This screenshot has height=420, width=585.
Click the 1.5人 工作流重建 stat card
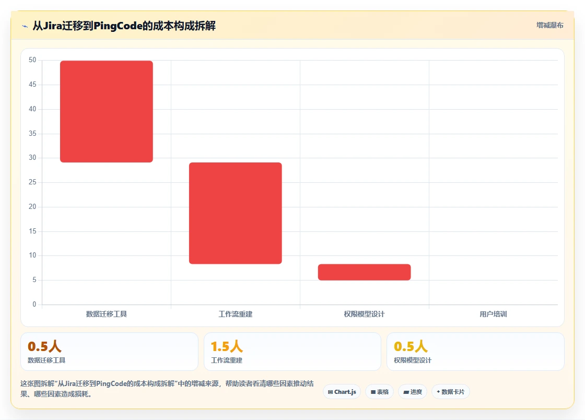tap(292, 352)
